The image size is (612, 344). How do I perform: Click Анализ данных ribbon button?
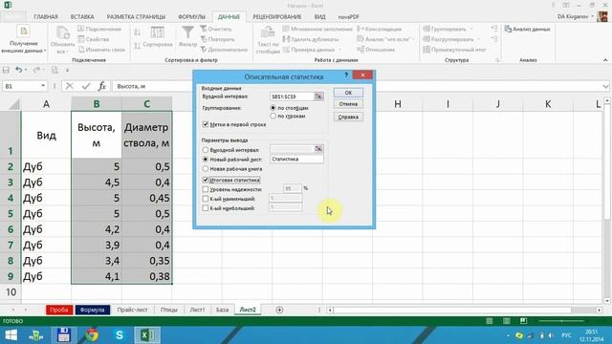[x=527, y=29]
